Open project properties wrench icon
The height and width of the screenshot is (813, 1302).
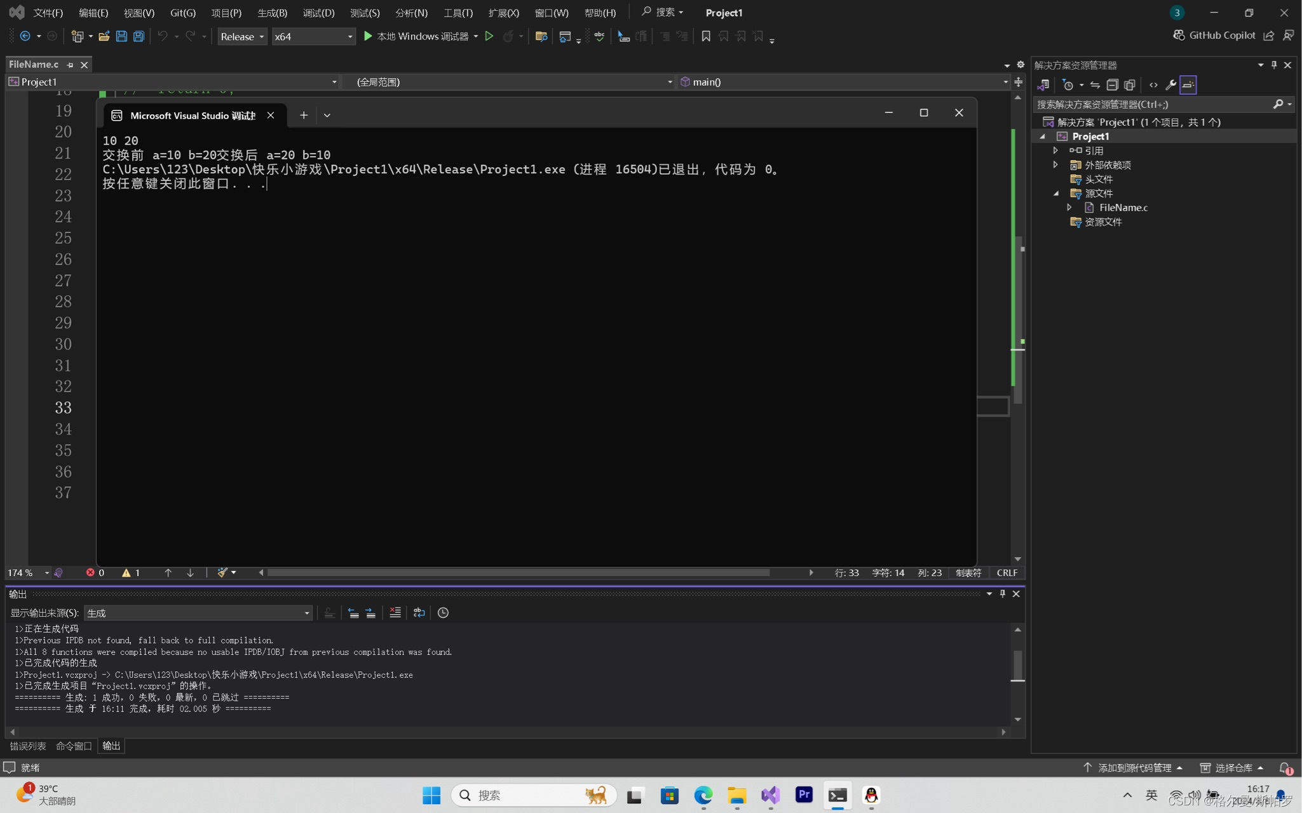1170,85
